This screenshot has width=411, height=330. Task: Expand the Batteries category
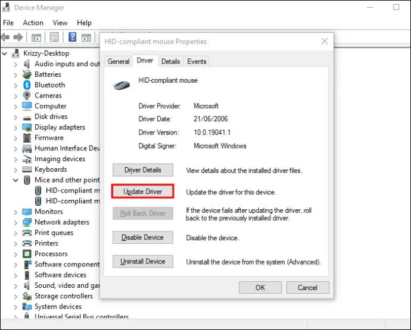tap(15, 75)
